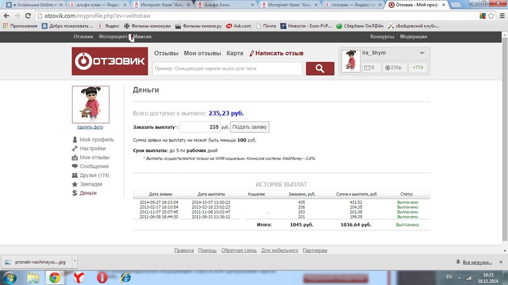The image size is (508, 285).
Task: Click the red search magnifier button
Action: point(320,68)
